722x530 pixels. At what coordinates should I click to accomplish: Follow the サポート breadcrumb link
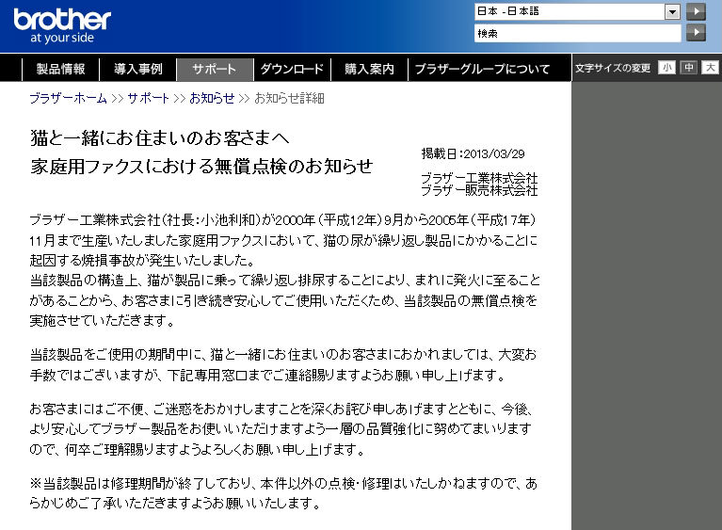tap(149, 98)
